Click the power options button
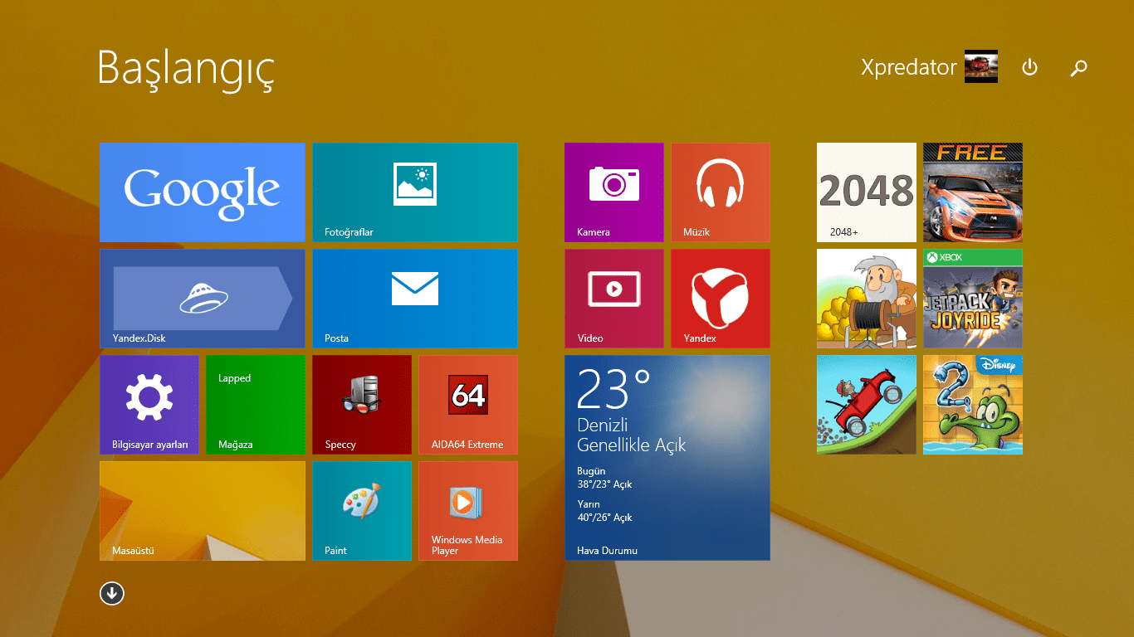 pos(1029,67)
